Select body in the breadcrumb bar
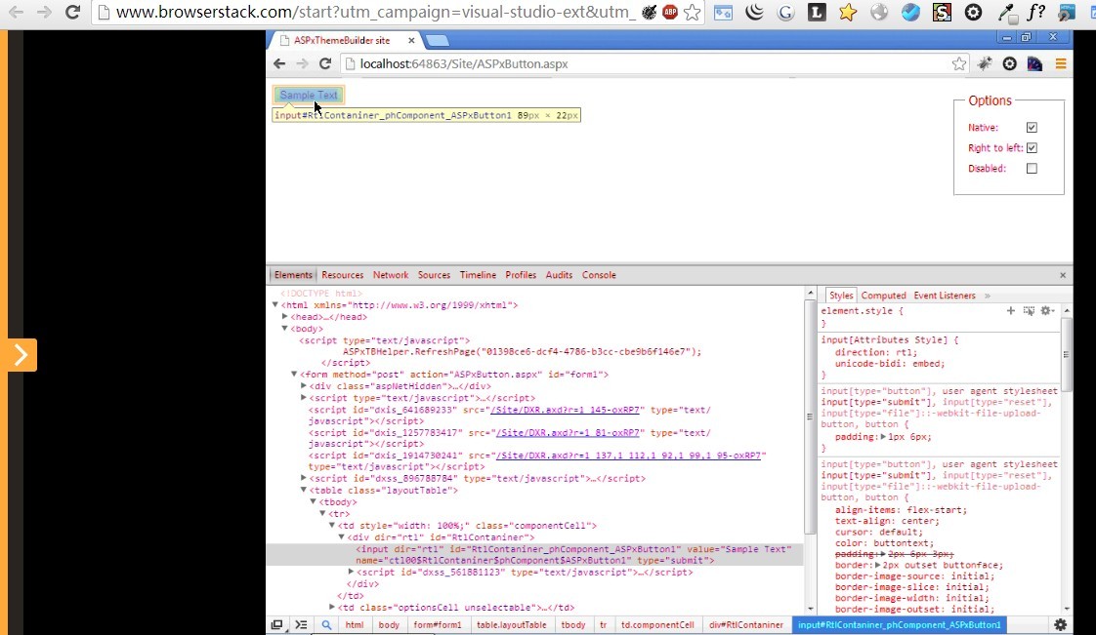Screen dimensions: 1096x635 389,624
